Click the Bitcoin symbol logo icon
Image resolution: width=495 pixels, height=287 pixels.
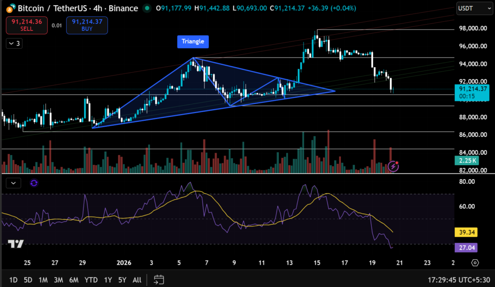7,9
